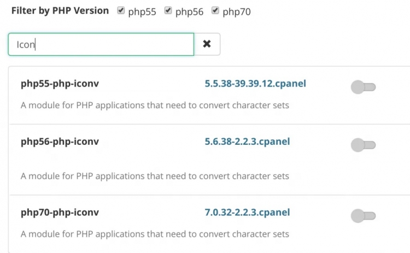Uncheck the php70 version checkbox
Viewport: 410px width, 253px height.
tap(215, 10)
